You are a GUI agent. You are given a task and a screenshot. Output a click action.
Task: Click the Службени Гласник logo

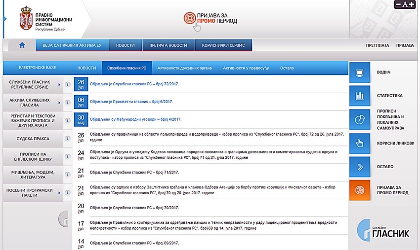coord(383,230)
